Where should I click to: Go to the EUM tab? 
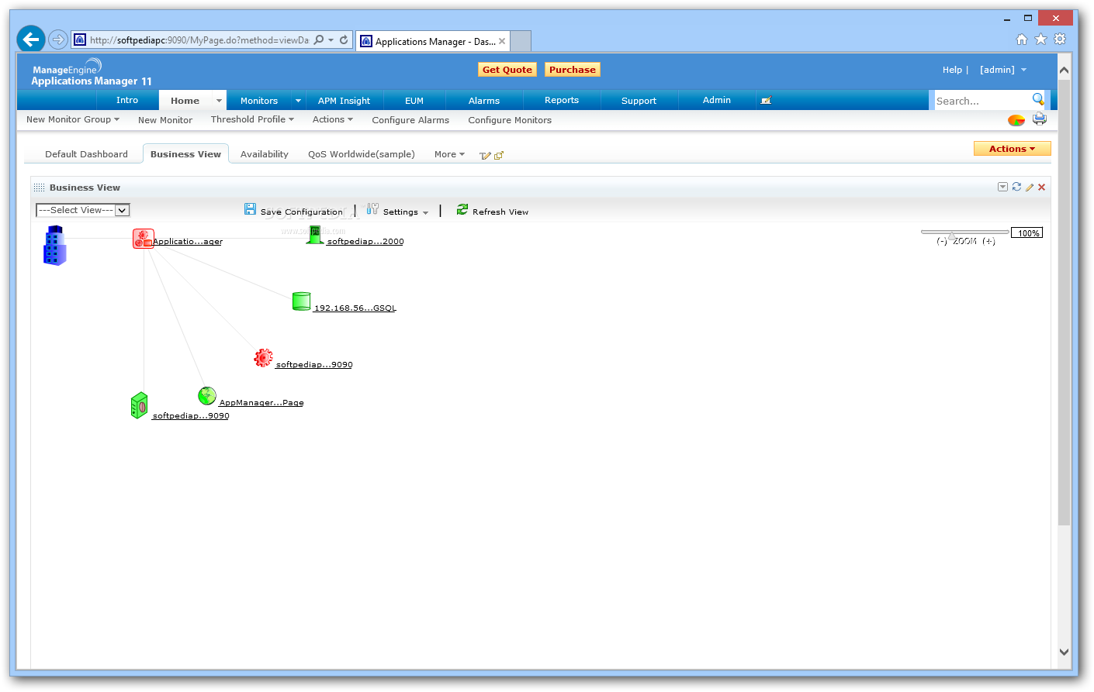coord(414,101)
